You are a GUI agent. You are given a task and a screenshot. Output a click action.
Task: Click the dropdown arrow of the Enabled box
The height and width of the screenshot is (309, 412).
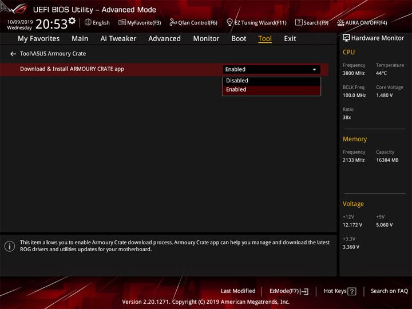click(314, 70)
